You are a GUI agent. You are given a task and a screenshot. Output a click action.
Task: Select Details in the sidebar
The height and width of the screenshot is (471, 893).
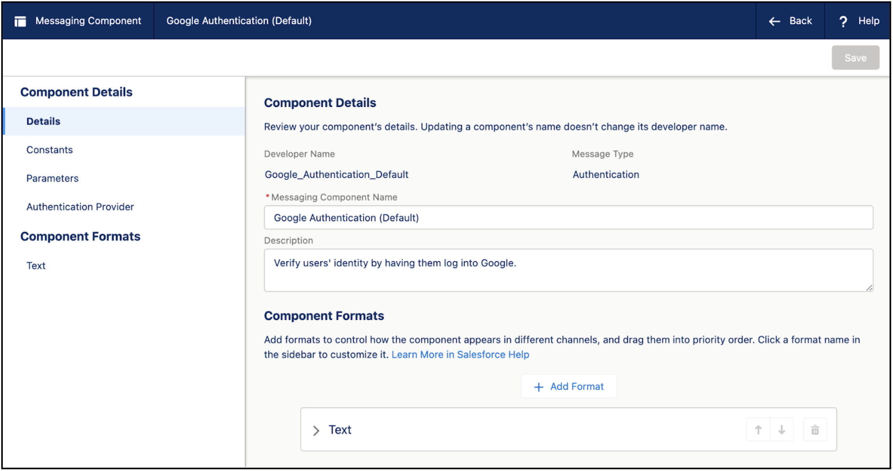(124, 121)
